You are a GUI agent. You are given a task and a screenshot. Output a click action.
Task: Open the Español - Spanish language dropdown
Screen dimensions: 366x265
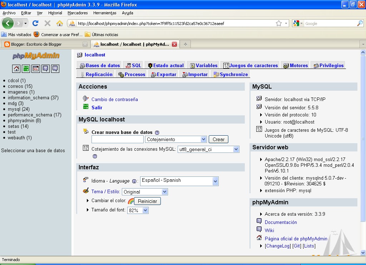pyautogui.click(x=179, y=181)
